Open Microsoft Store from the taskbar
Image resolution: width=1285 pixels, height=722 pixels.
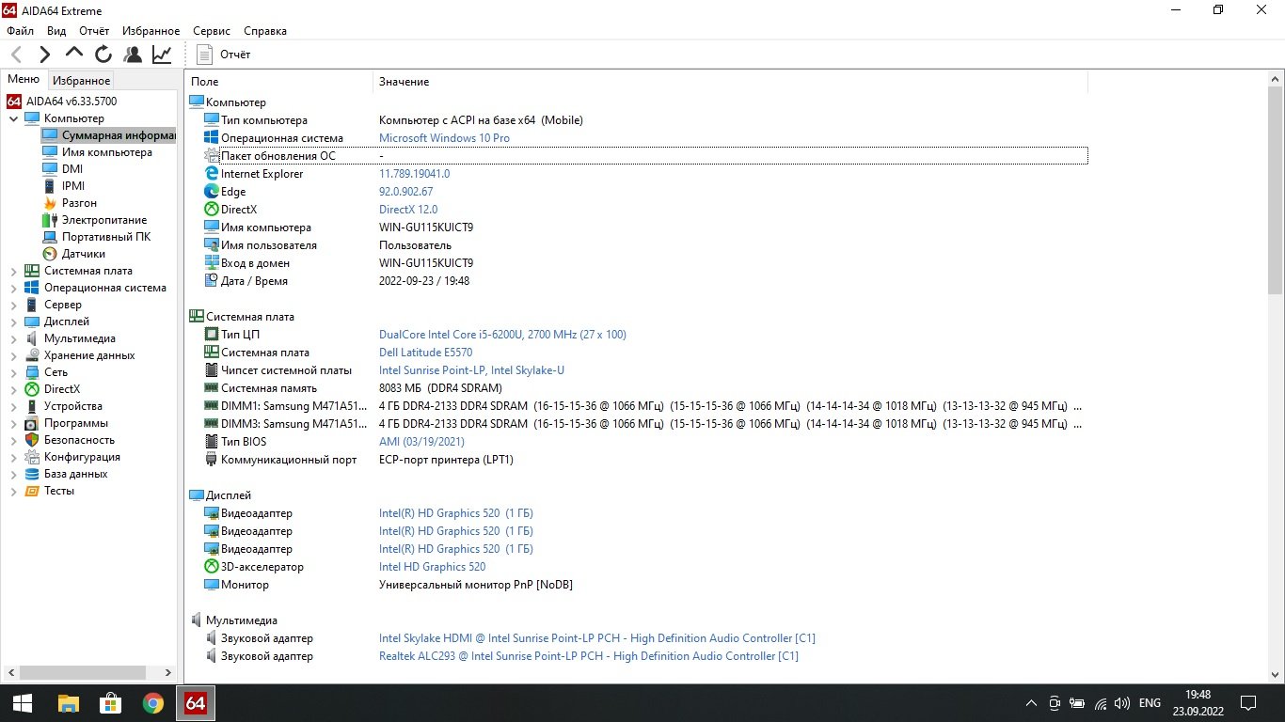111,702
